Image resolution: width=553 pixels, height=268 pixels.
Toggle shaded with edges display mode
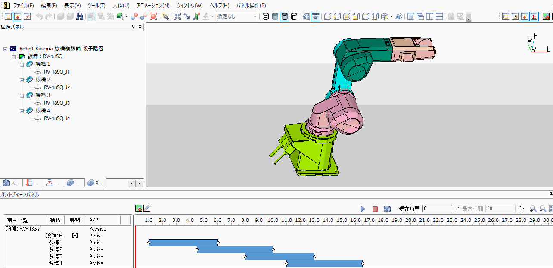[284, 16]
